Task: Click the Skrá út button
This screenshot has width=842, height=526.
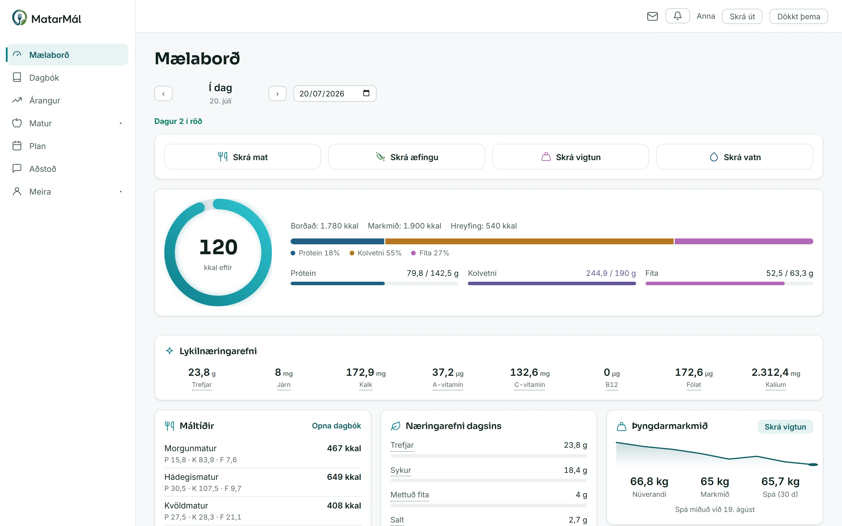Action: (x=742, y=16)
